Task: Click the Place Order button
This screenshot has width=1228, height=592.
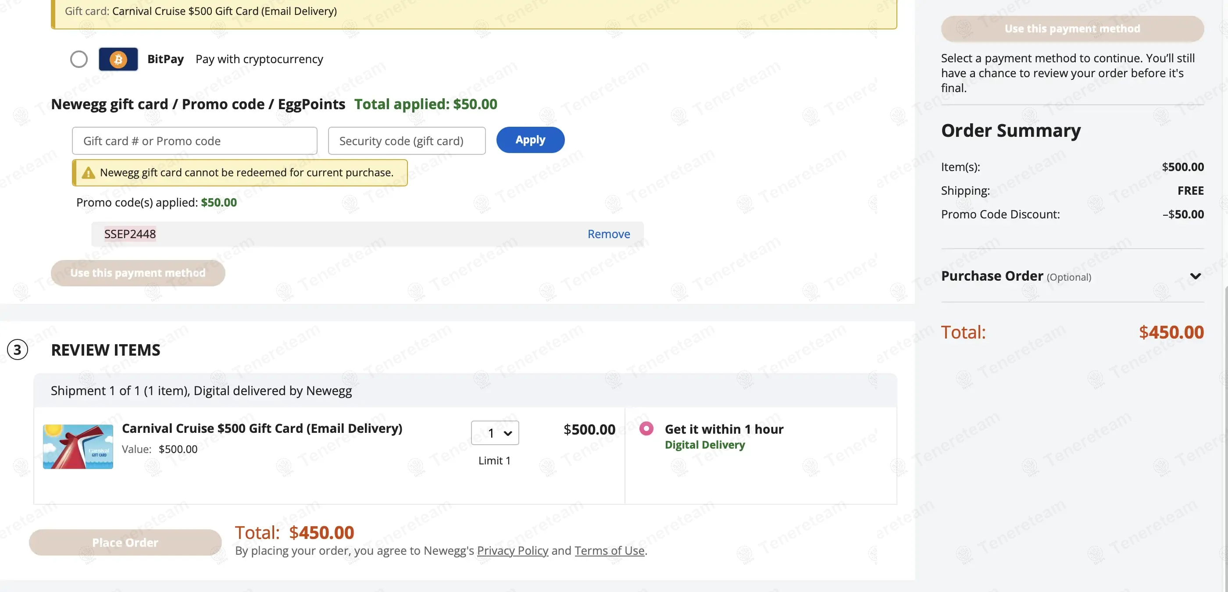Action: tap(125, 542)
